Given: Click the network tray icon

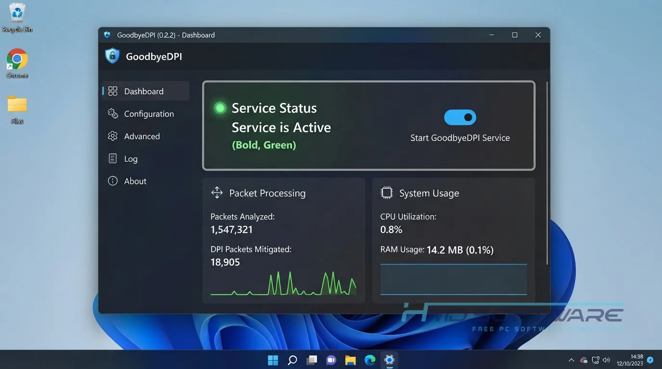Looking at the screenshot, I should point(596,360).
